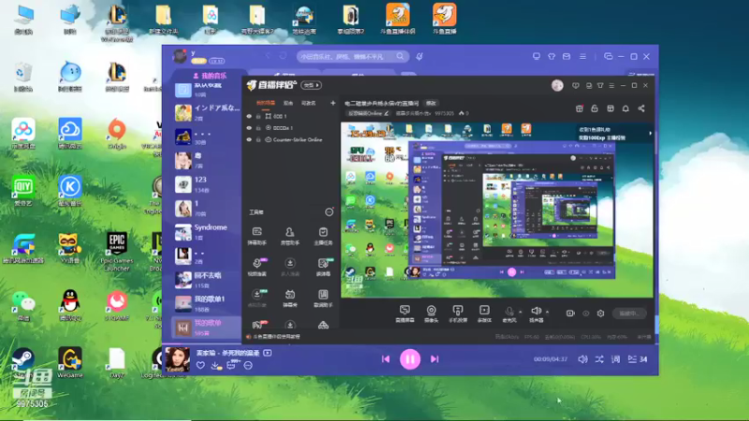Open song comments icon in player bar
The height and width of the screenshot is (421, 749).
(x=231, y=365)
